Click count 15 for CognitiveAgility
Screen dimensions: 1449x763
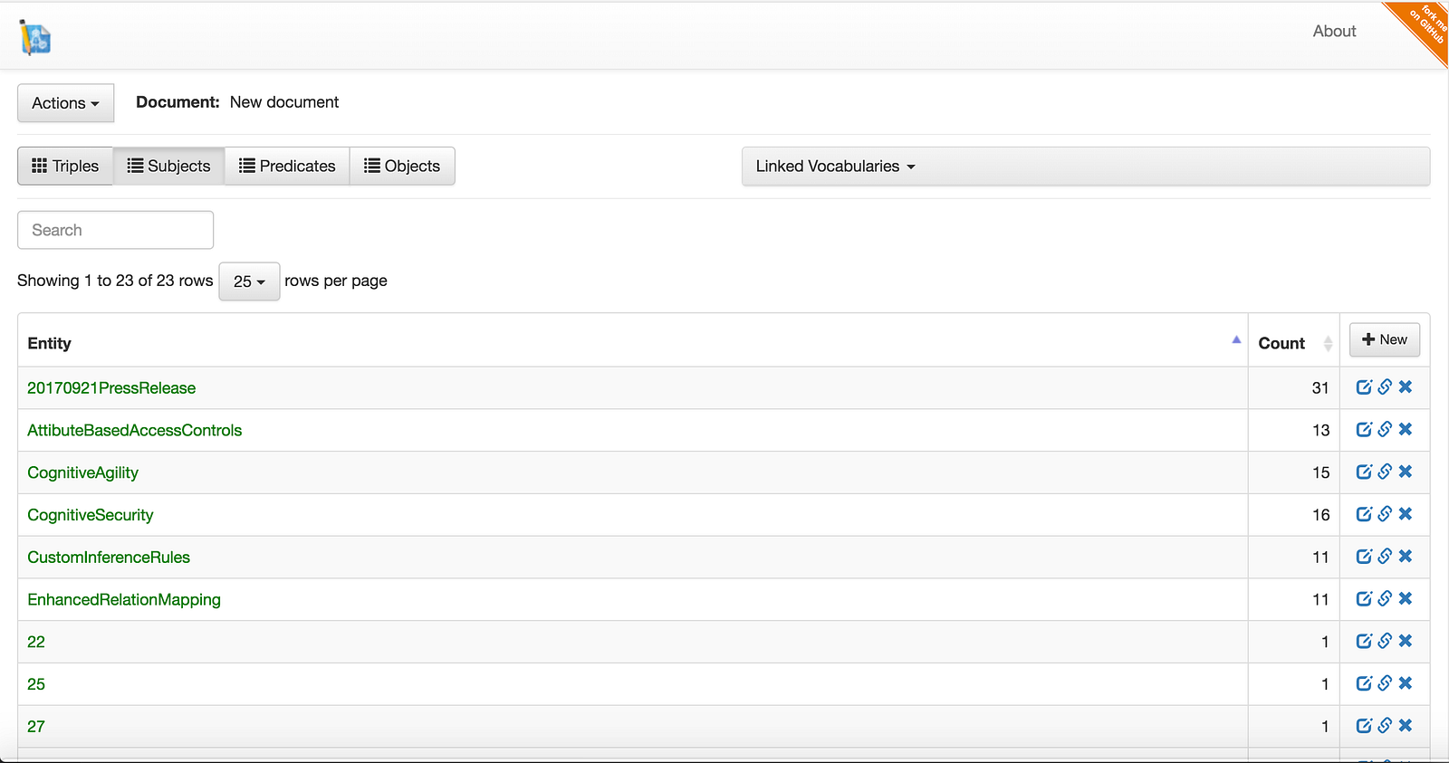click(x=1320, y=472)
